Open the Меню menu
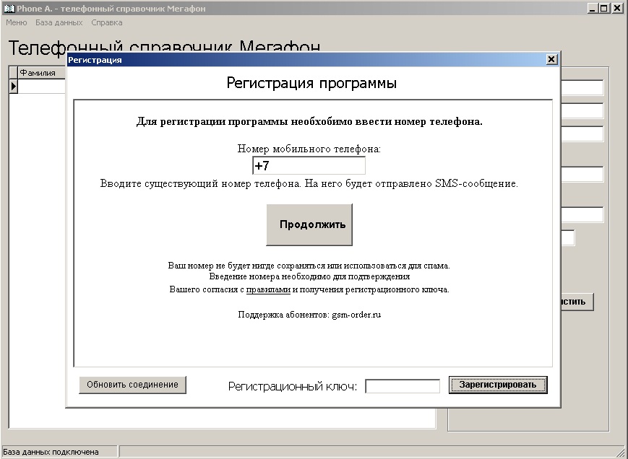 17,23
